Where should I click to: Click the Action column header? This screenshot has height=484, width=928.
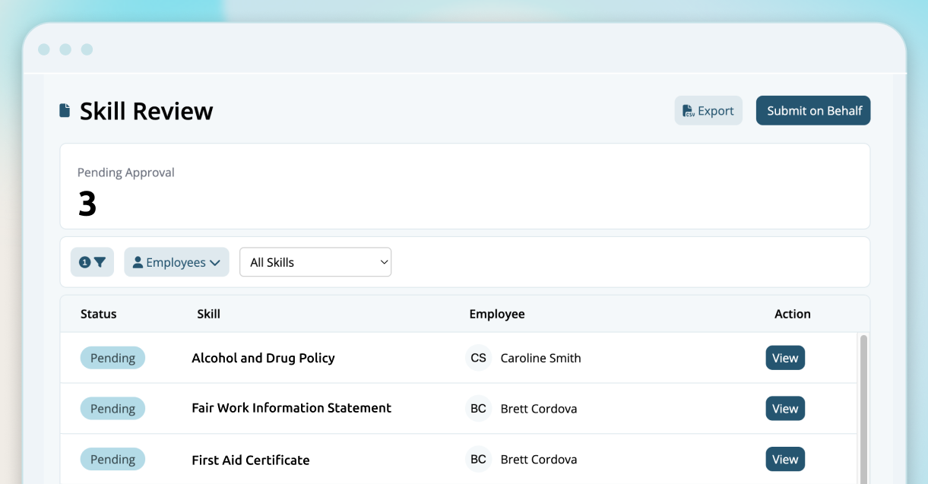pyautogui.click(x=793, y=314)
